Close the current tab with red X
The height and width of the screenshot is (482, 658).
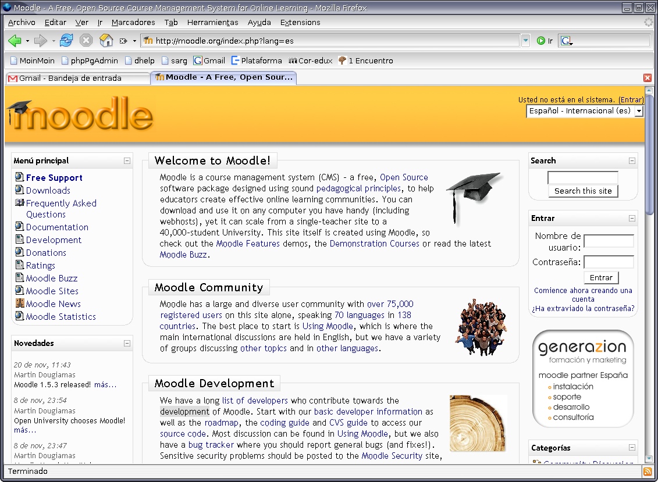pyautogui.click(x=648, y=77)
